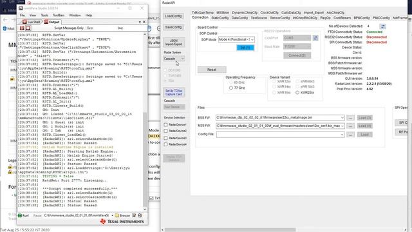Click the green Run button icon

click(20, 215)
